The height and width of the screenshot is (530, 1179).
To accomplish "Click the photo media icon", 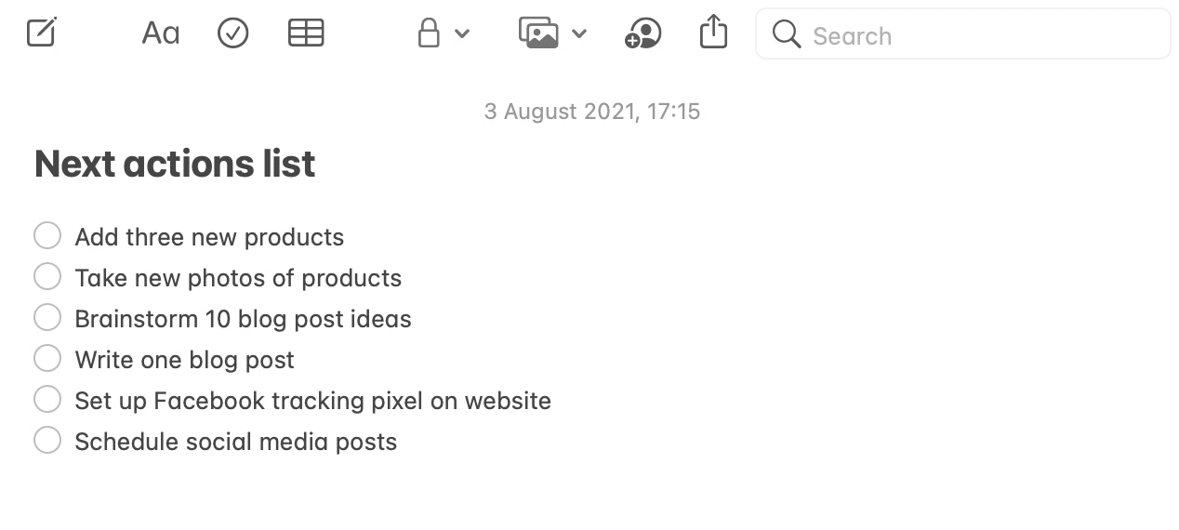I will click(538, 33).
